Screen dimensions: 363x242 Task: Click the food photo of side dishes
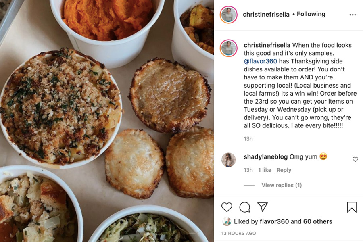[107, 121]
